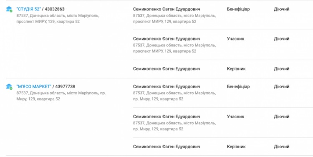This screenshot has width=313, height=157.
Task: Click the company icon beside М'ЯСО МАРКЕТ
Action: 9,87
